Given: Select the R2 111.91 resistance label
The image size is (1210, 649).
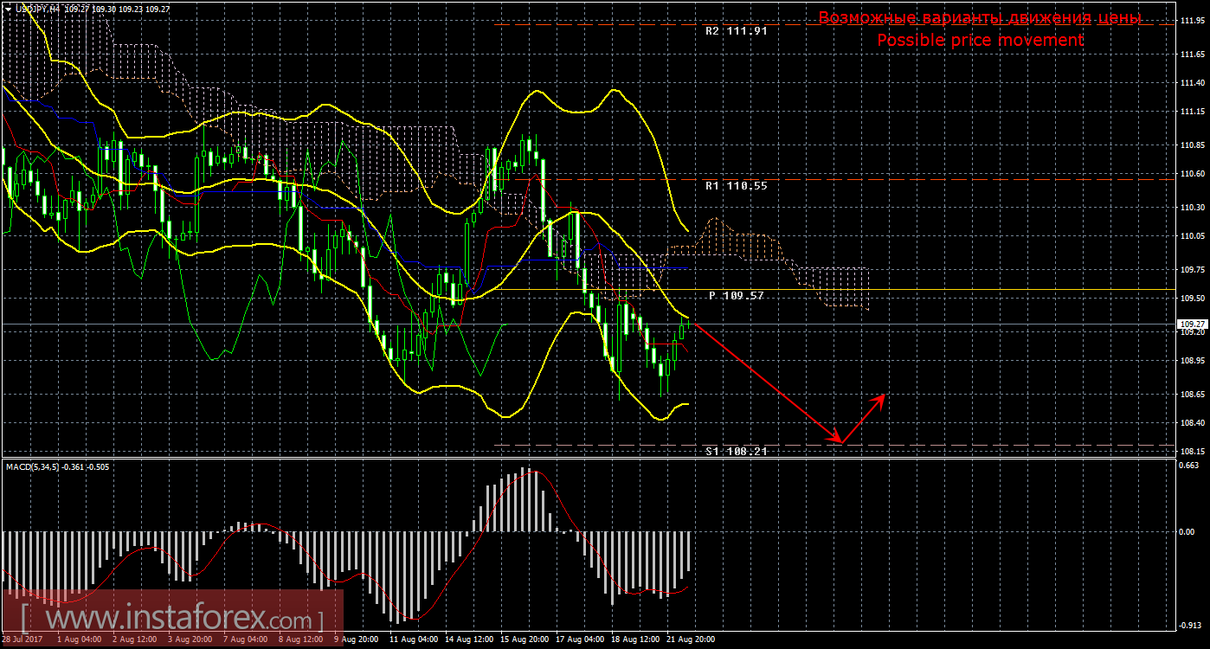Looking at the screenshot, I should tap(736, 30).
